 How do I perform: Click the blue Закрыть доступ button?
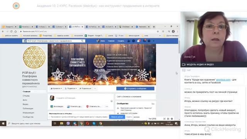click(117, 117)
